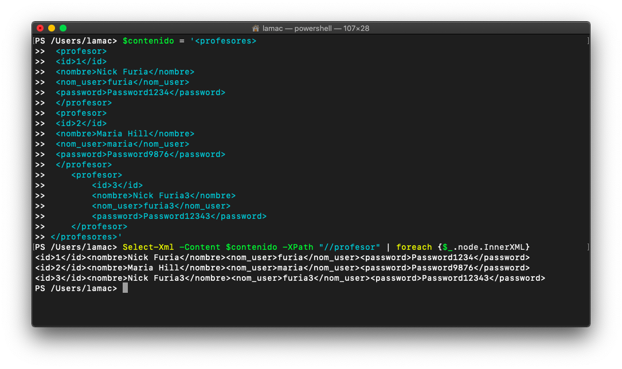622x369 pixels.
Task: Click the padlock icon in the title bar
Action: 256,28
